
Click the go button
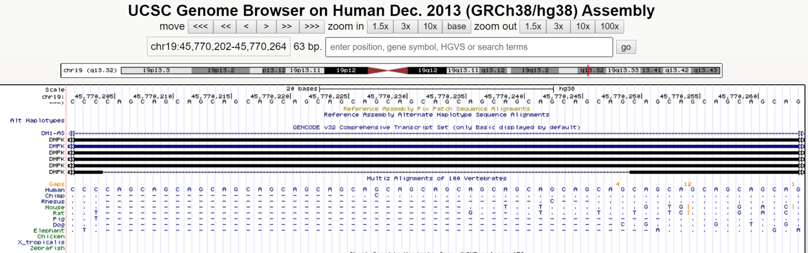626,47
